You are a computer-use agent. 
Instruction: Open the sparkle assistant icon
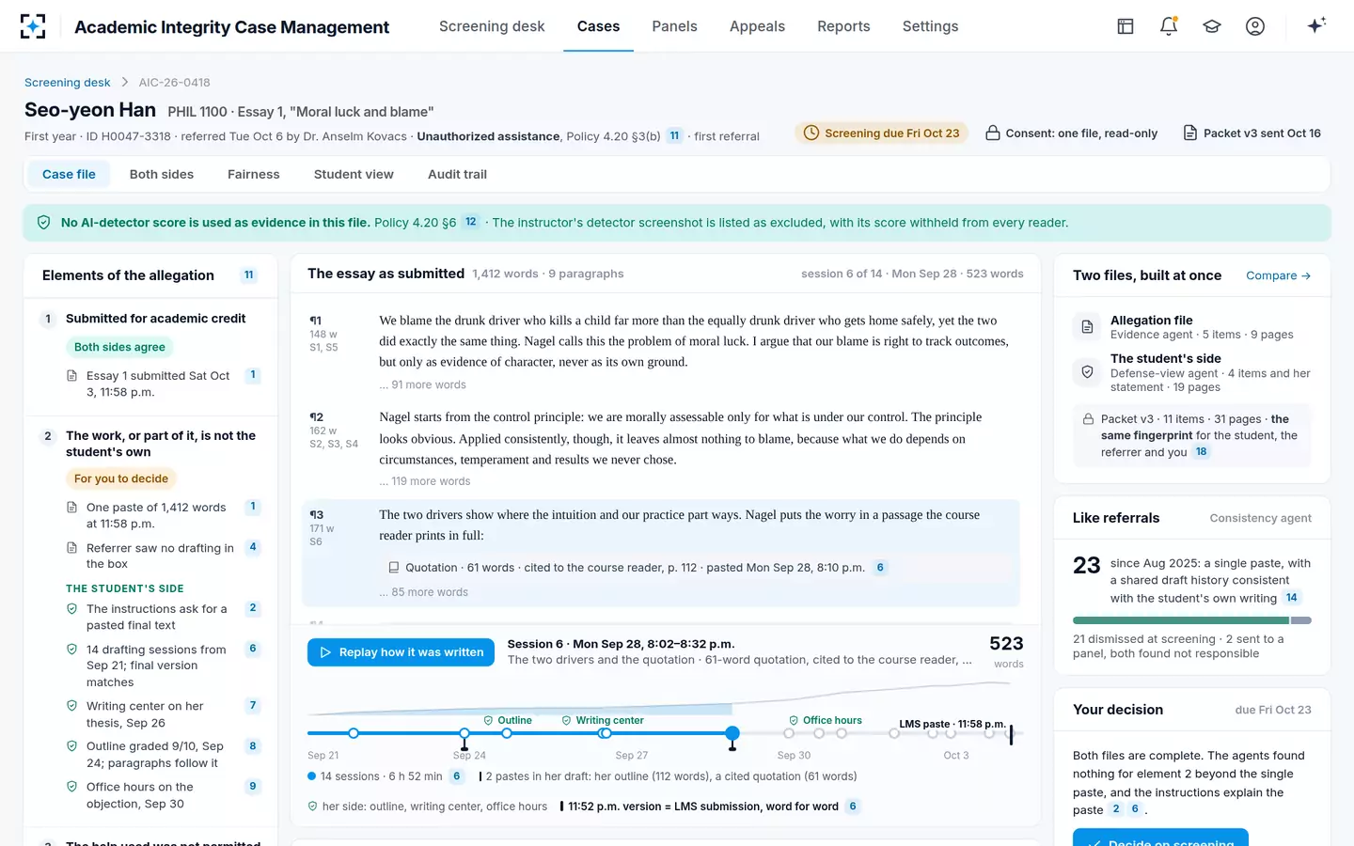point(1316,25)
